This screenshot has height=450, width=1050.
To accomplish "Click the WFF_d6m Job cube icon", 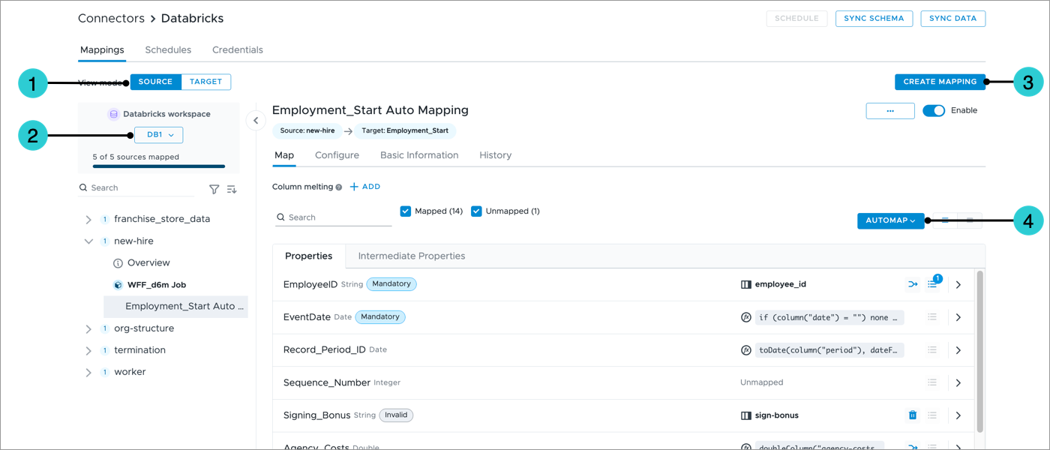I will pos(118,285).
